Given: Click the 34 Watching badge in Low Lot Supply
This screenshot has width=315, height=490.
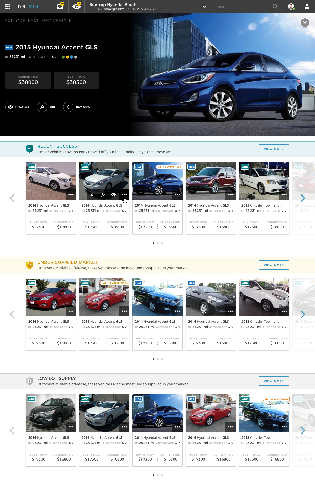Looking at the screenshot, I should click(x=276, y=399).
